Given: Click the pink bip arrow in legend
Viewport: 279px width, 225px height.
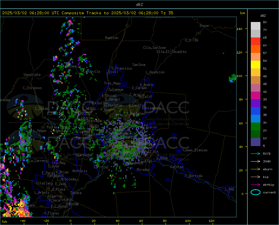Looking at the screenshot, I should pyautogui.click(x=255, y=177).
